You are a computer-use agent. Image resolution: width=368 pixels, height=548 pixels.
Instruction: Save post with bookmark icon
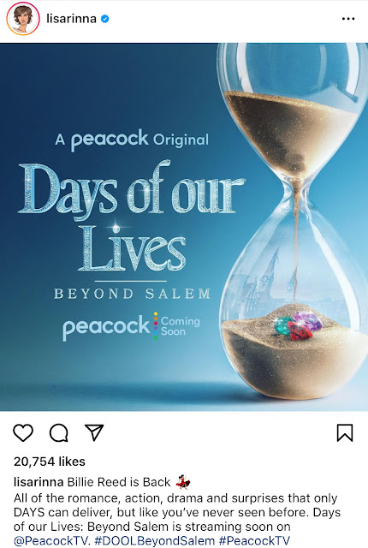345,432
